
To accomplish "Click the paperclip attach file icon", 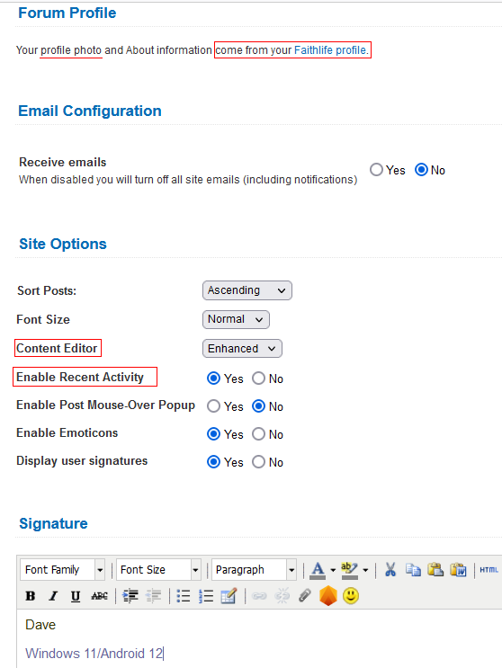I will pyautogui.click(x=305, y=595).
